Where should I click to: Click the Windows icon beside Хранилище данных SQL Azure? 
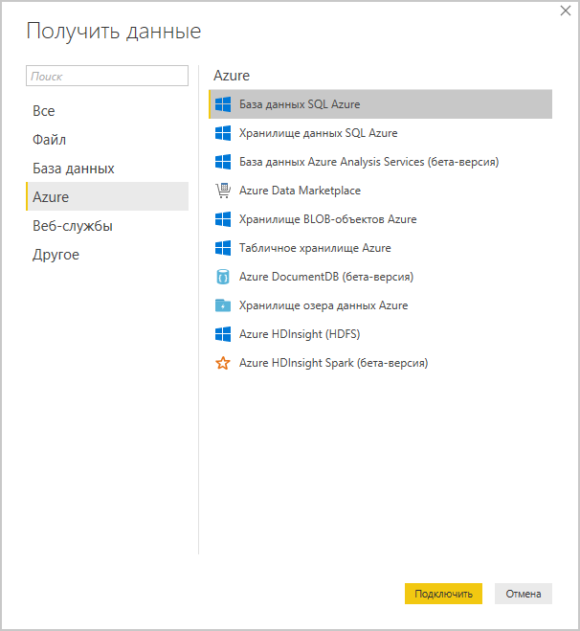pos(223,133)
